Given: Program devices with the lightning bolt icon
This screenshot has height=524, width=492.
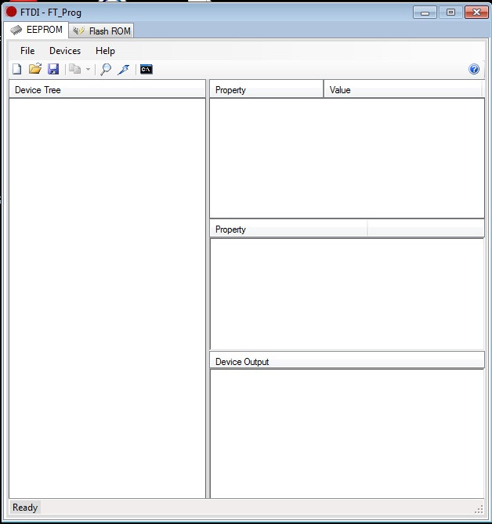Looking at the screenshot, I should [124, 69].
